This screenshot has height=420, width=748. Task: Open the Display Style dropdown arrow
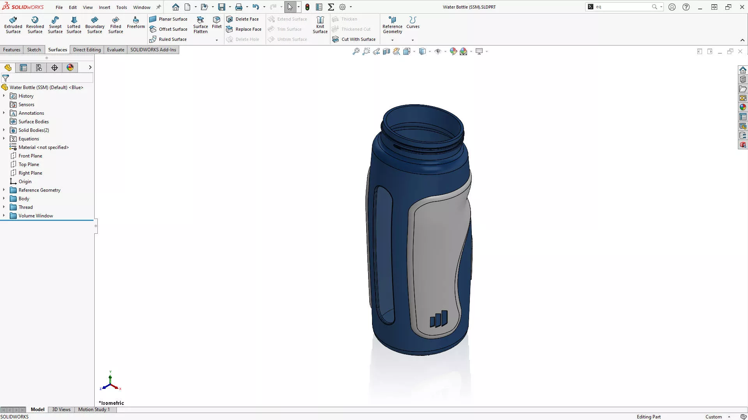pos(429,51)
